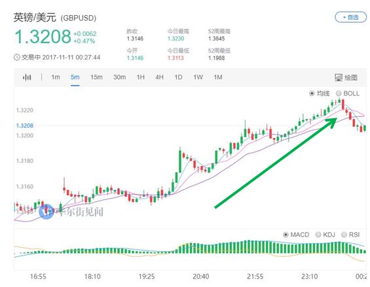Click the 20:40 time axis label
Viewport: 370px width, 287px height.
(201, 277)
